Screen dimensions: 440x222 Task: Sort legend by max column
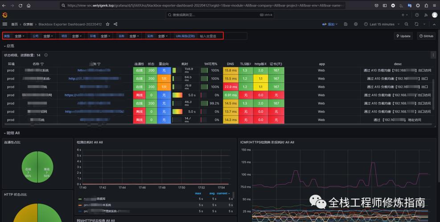pos(198,194)
